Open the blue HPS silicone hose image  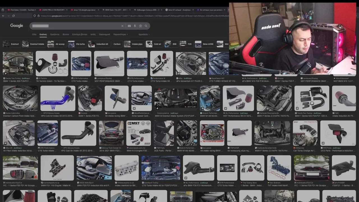coord(58,98)
